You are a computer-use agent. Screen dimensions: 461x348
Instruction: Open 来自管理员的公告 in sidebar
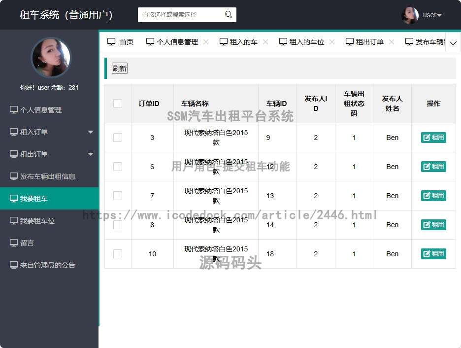coord(49,265)
